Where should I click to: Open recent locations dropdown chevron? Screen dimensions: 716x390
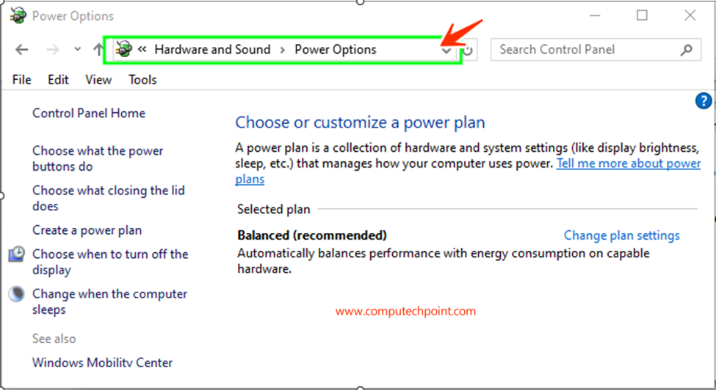(78, 49)
